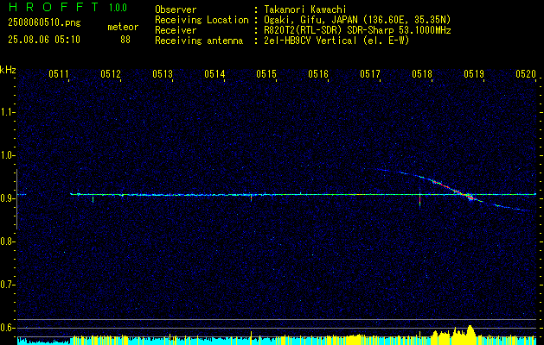Click the 0514 time marker

point(214,74)
